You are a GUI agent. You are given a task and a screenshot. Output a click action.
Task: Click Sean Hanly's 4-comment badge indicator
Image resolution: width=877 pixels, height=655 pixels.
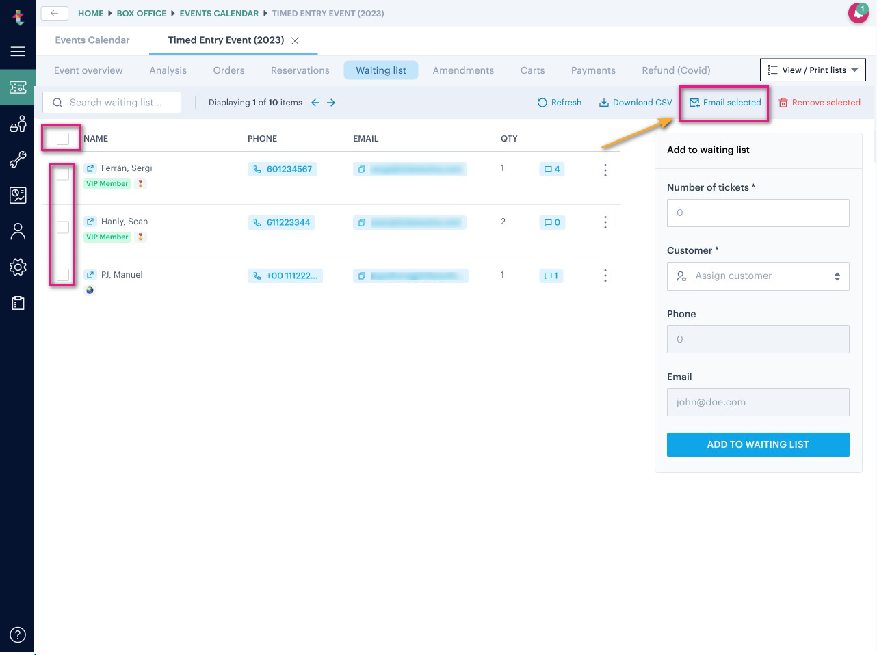tap(551, 170)
